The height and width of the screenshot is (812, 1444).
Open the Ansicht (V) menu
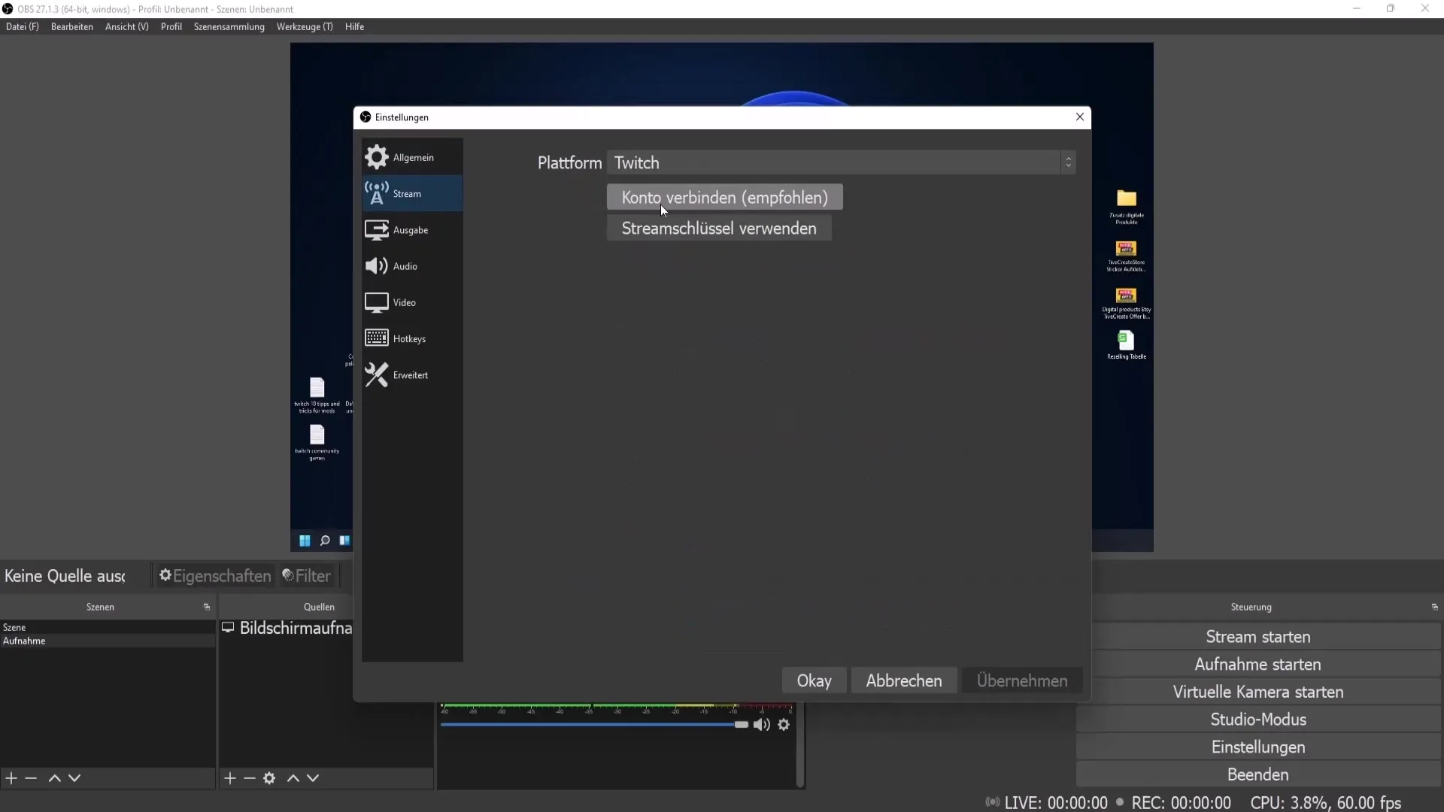point(127,26)
